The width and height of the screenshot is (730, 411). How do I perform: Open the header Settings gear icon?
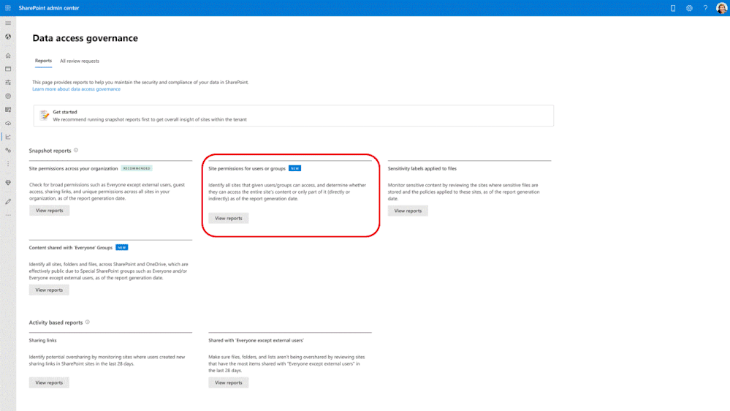[x=689, y=8]
